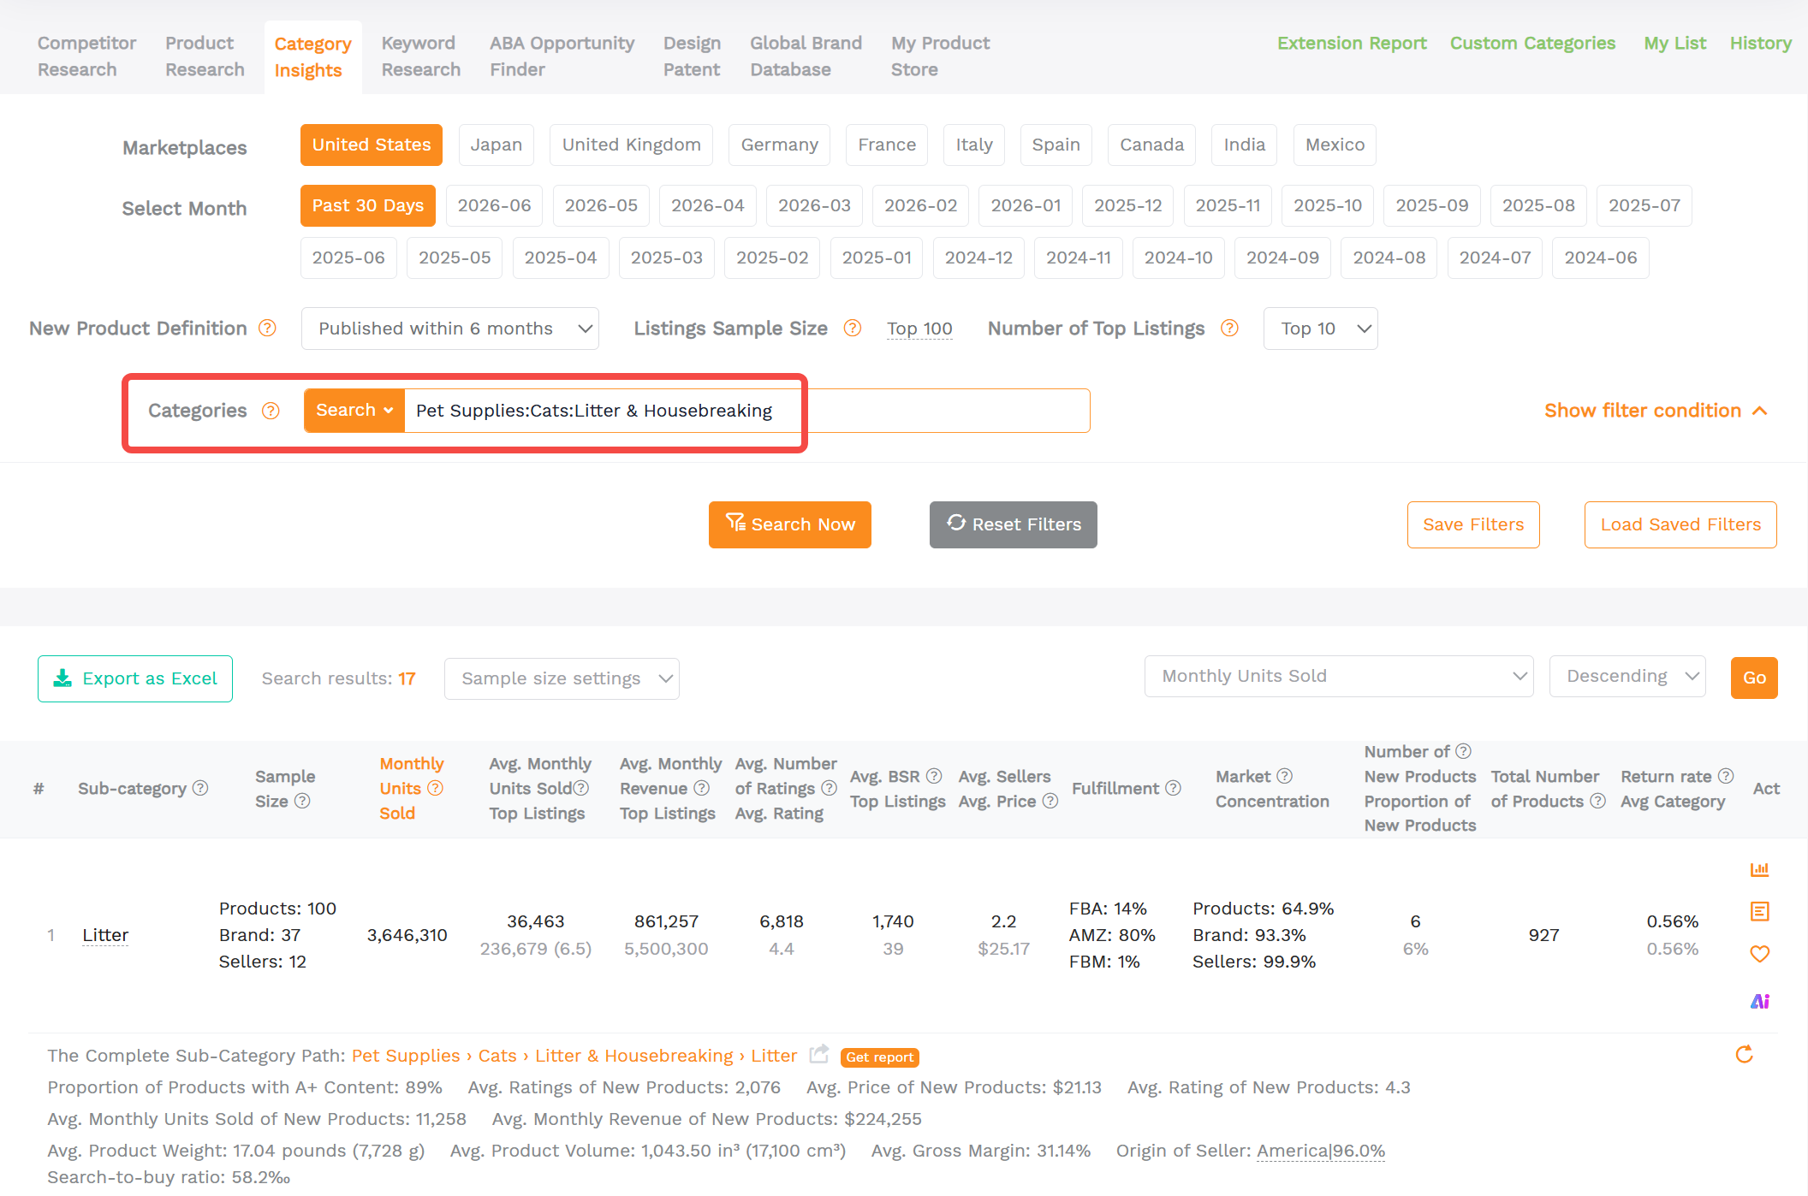The width and height of the screenshot is (1808, 1196).
Task: Open the chart icon in Litter row
Action: 1759,869
